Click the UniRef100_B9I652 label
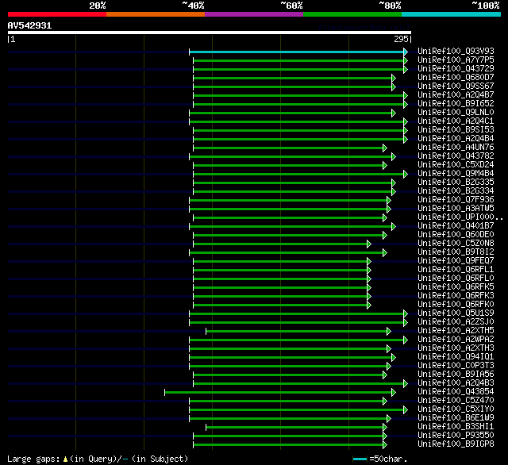 coord(456,104)
